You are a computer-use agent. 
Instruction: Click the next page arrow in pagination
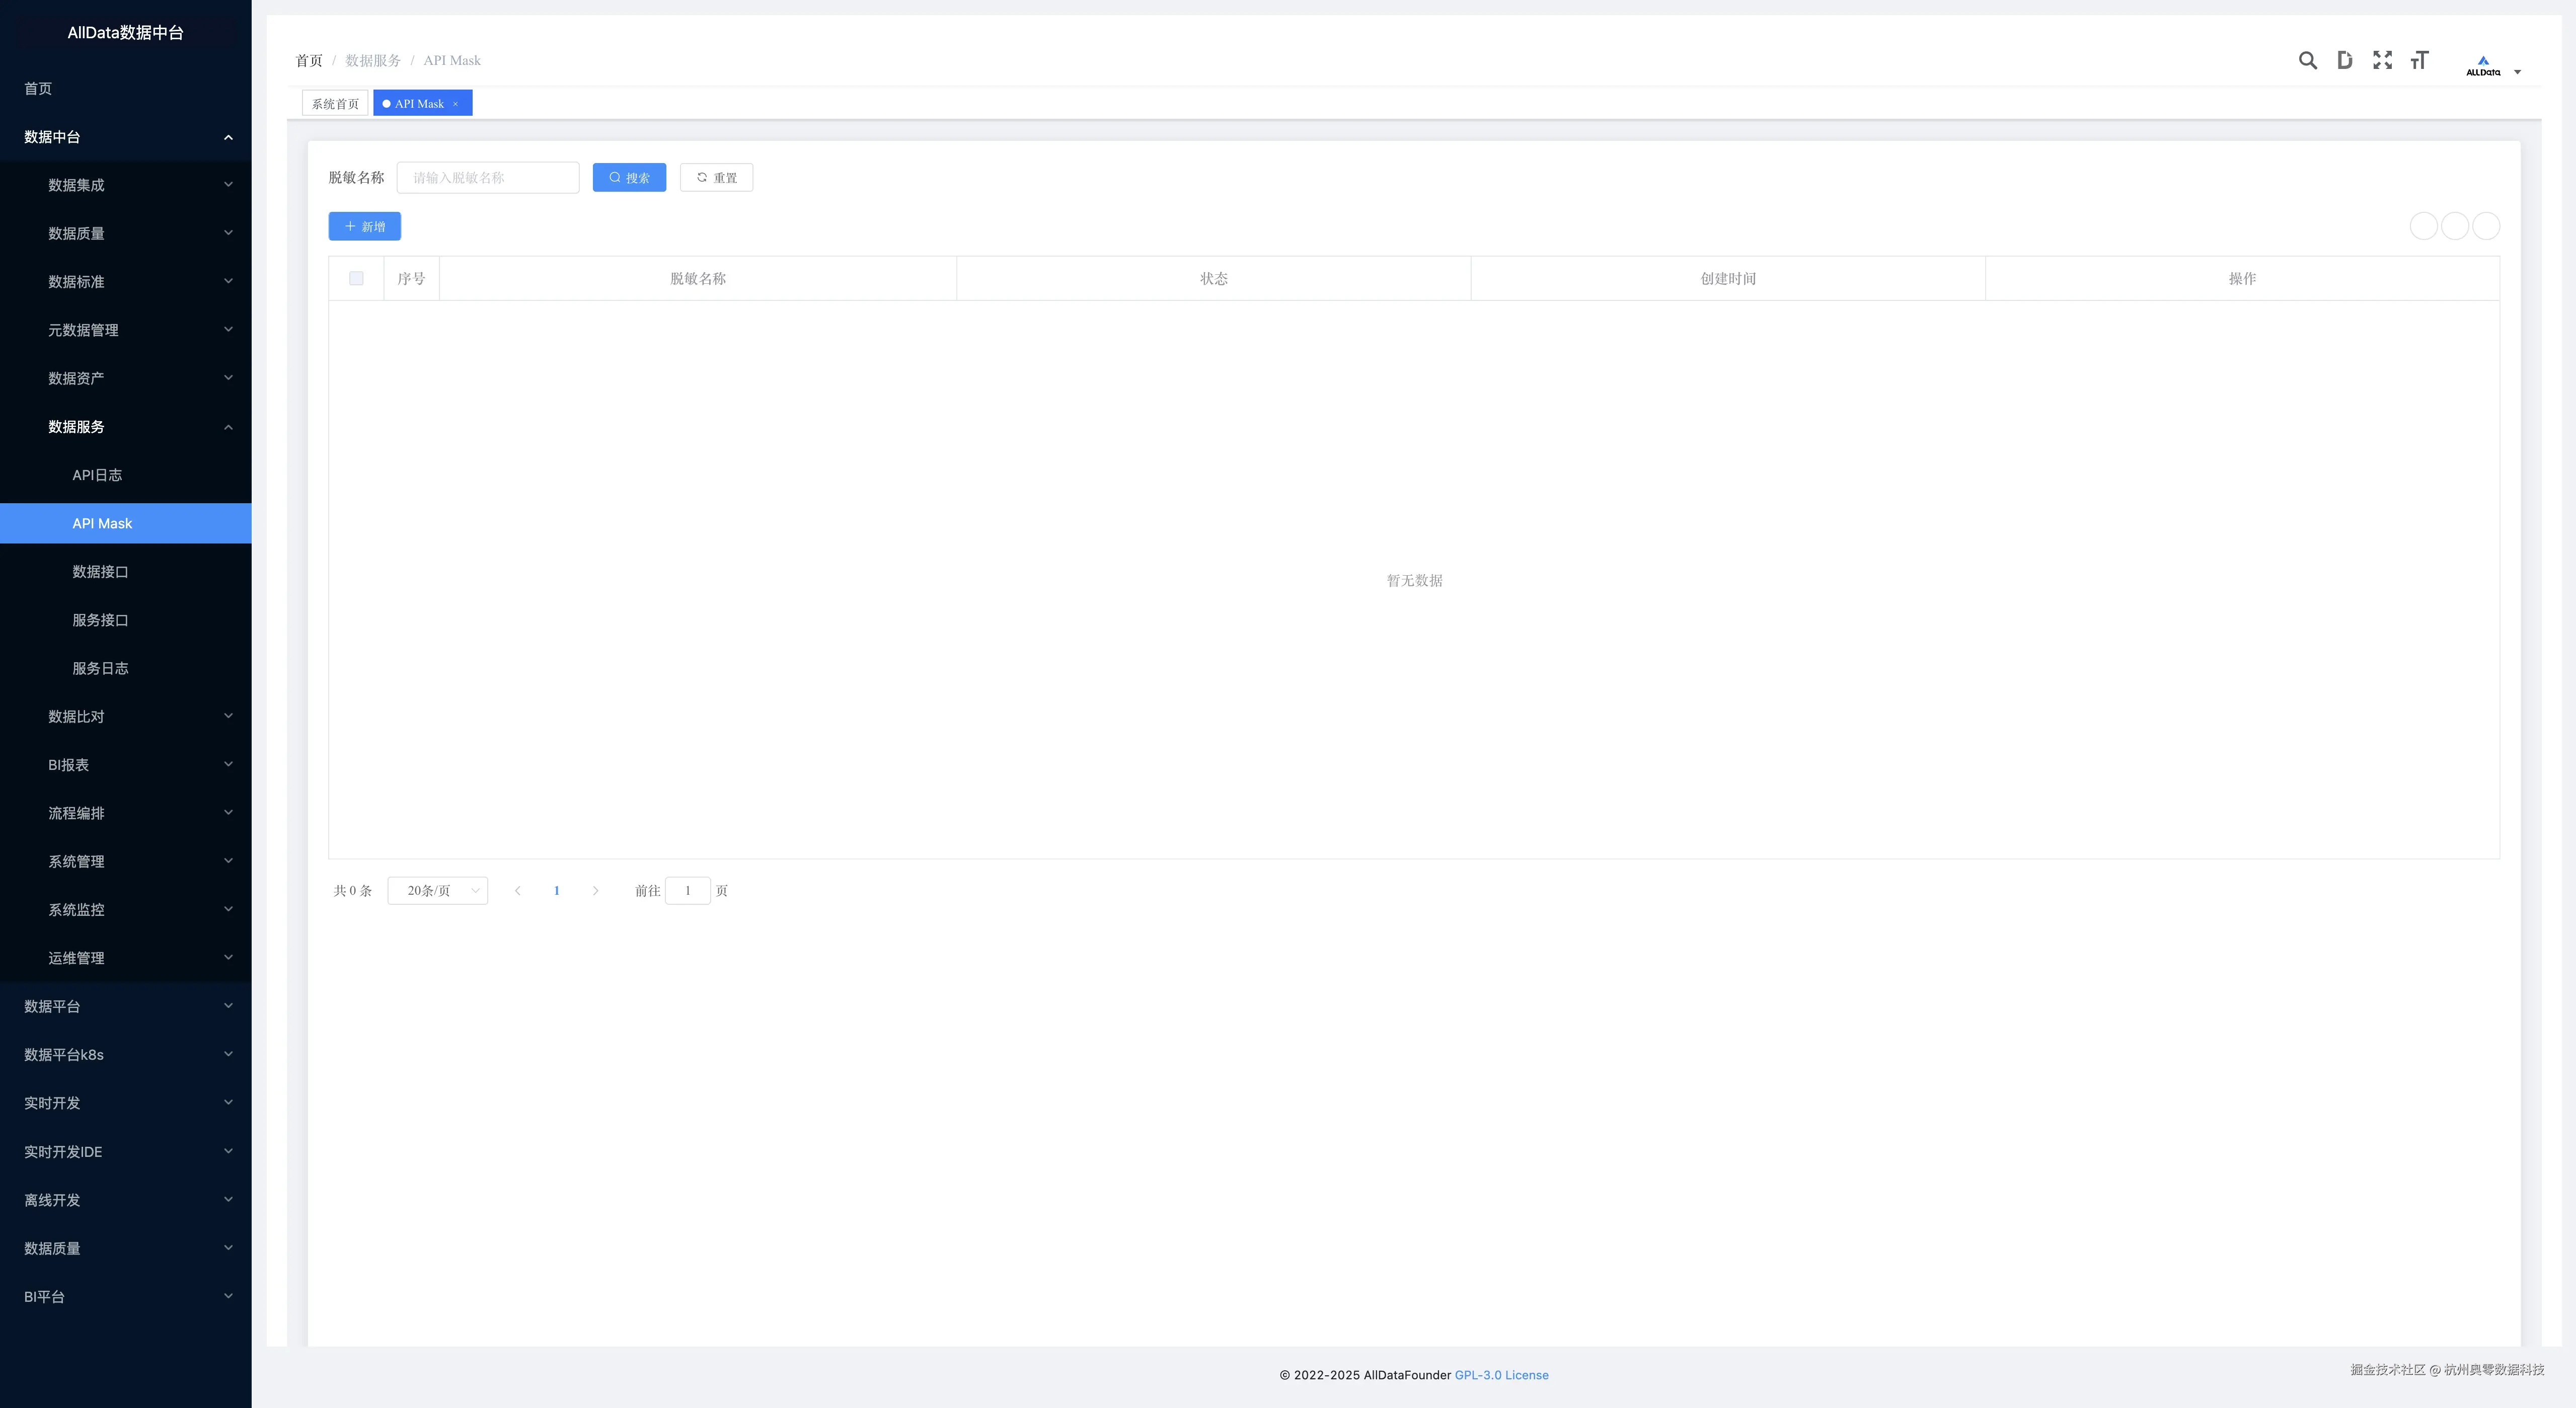(x=595, y=891)
